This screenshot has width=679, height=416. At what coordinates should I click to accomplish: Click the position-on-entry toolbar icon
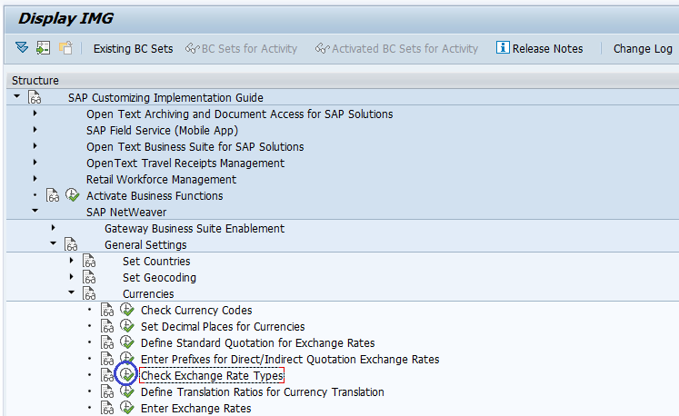click(44, 47)
